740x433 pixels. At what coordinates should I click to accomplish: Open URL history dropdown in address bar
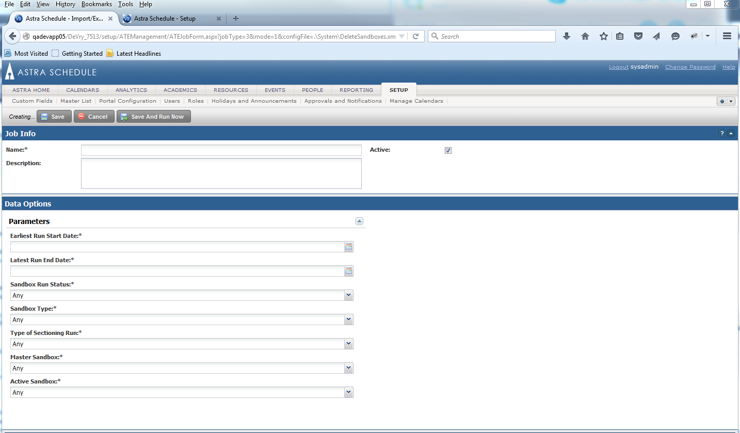(x=402, y=37)
